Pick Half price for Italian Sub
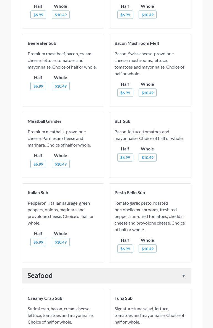 (38, 242)
